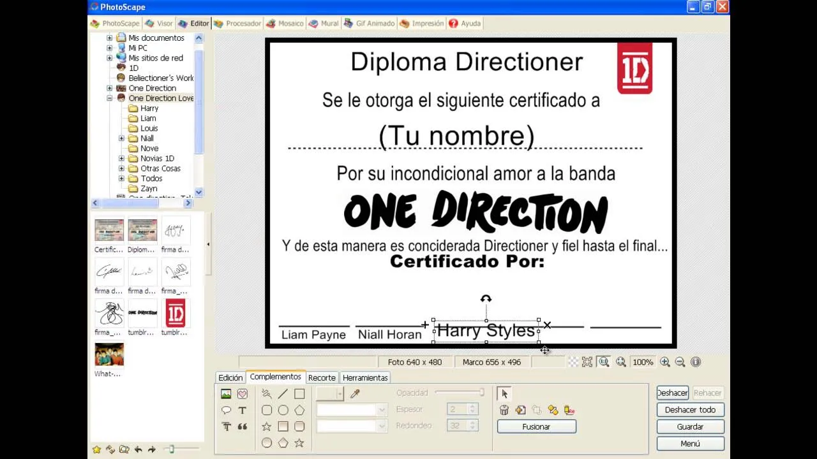
Task: Open the Procesador tab
Action: 237,24
